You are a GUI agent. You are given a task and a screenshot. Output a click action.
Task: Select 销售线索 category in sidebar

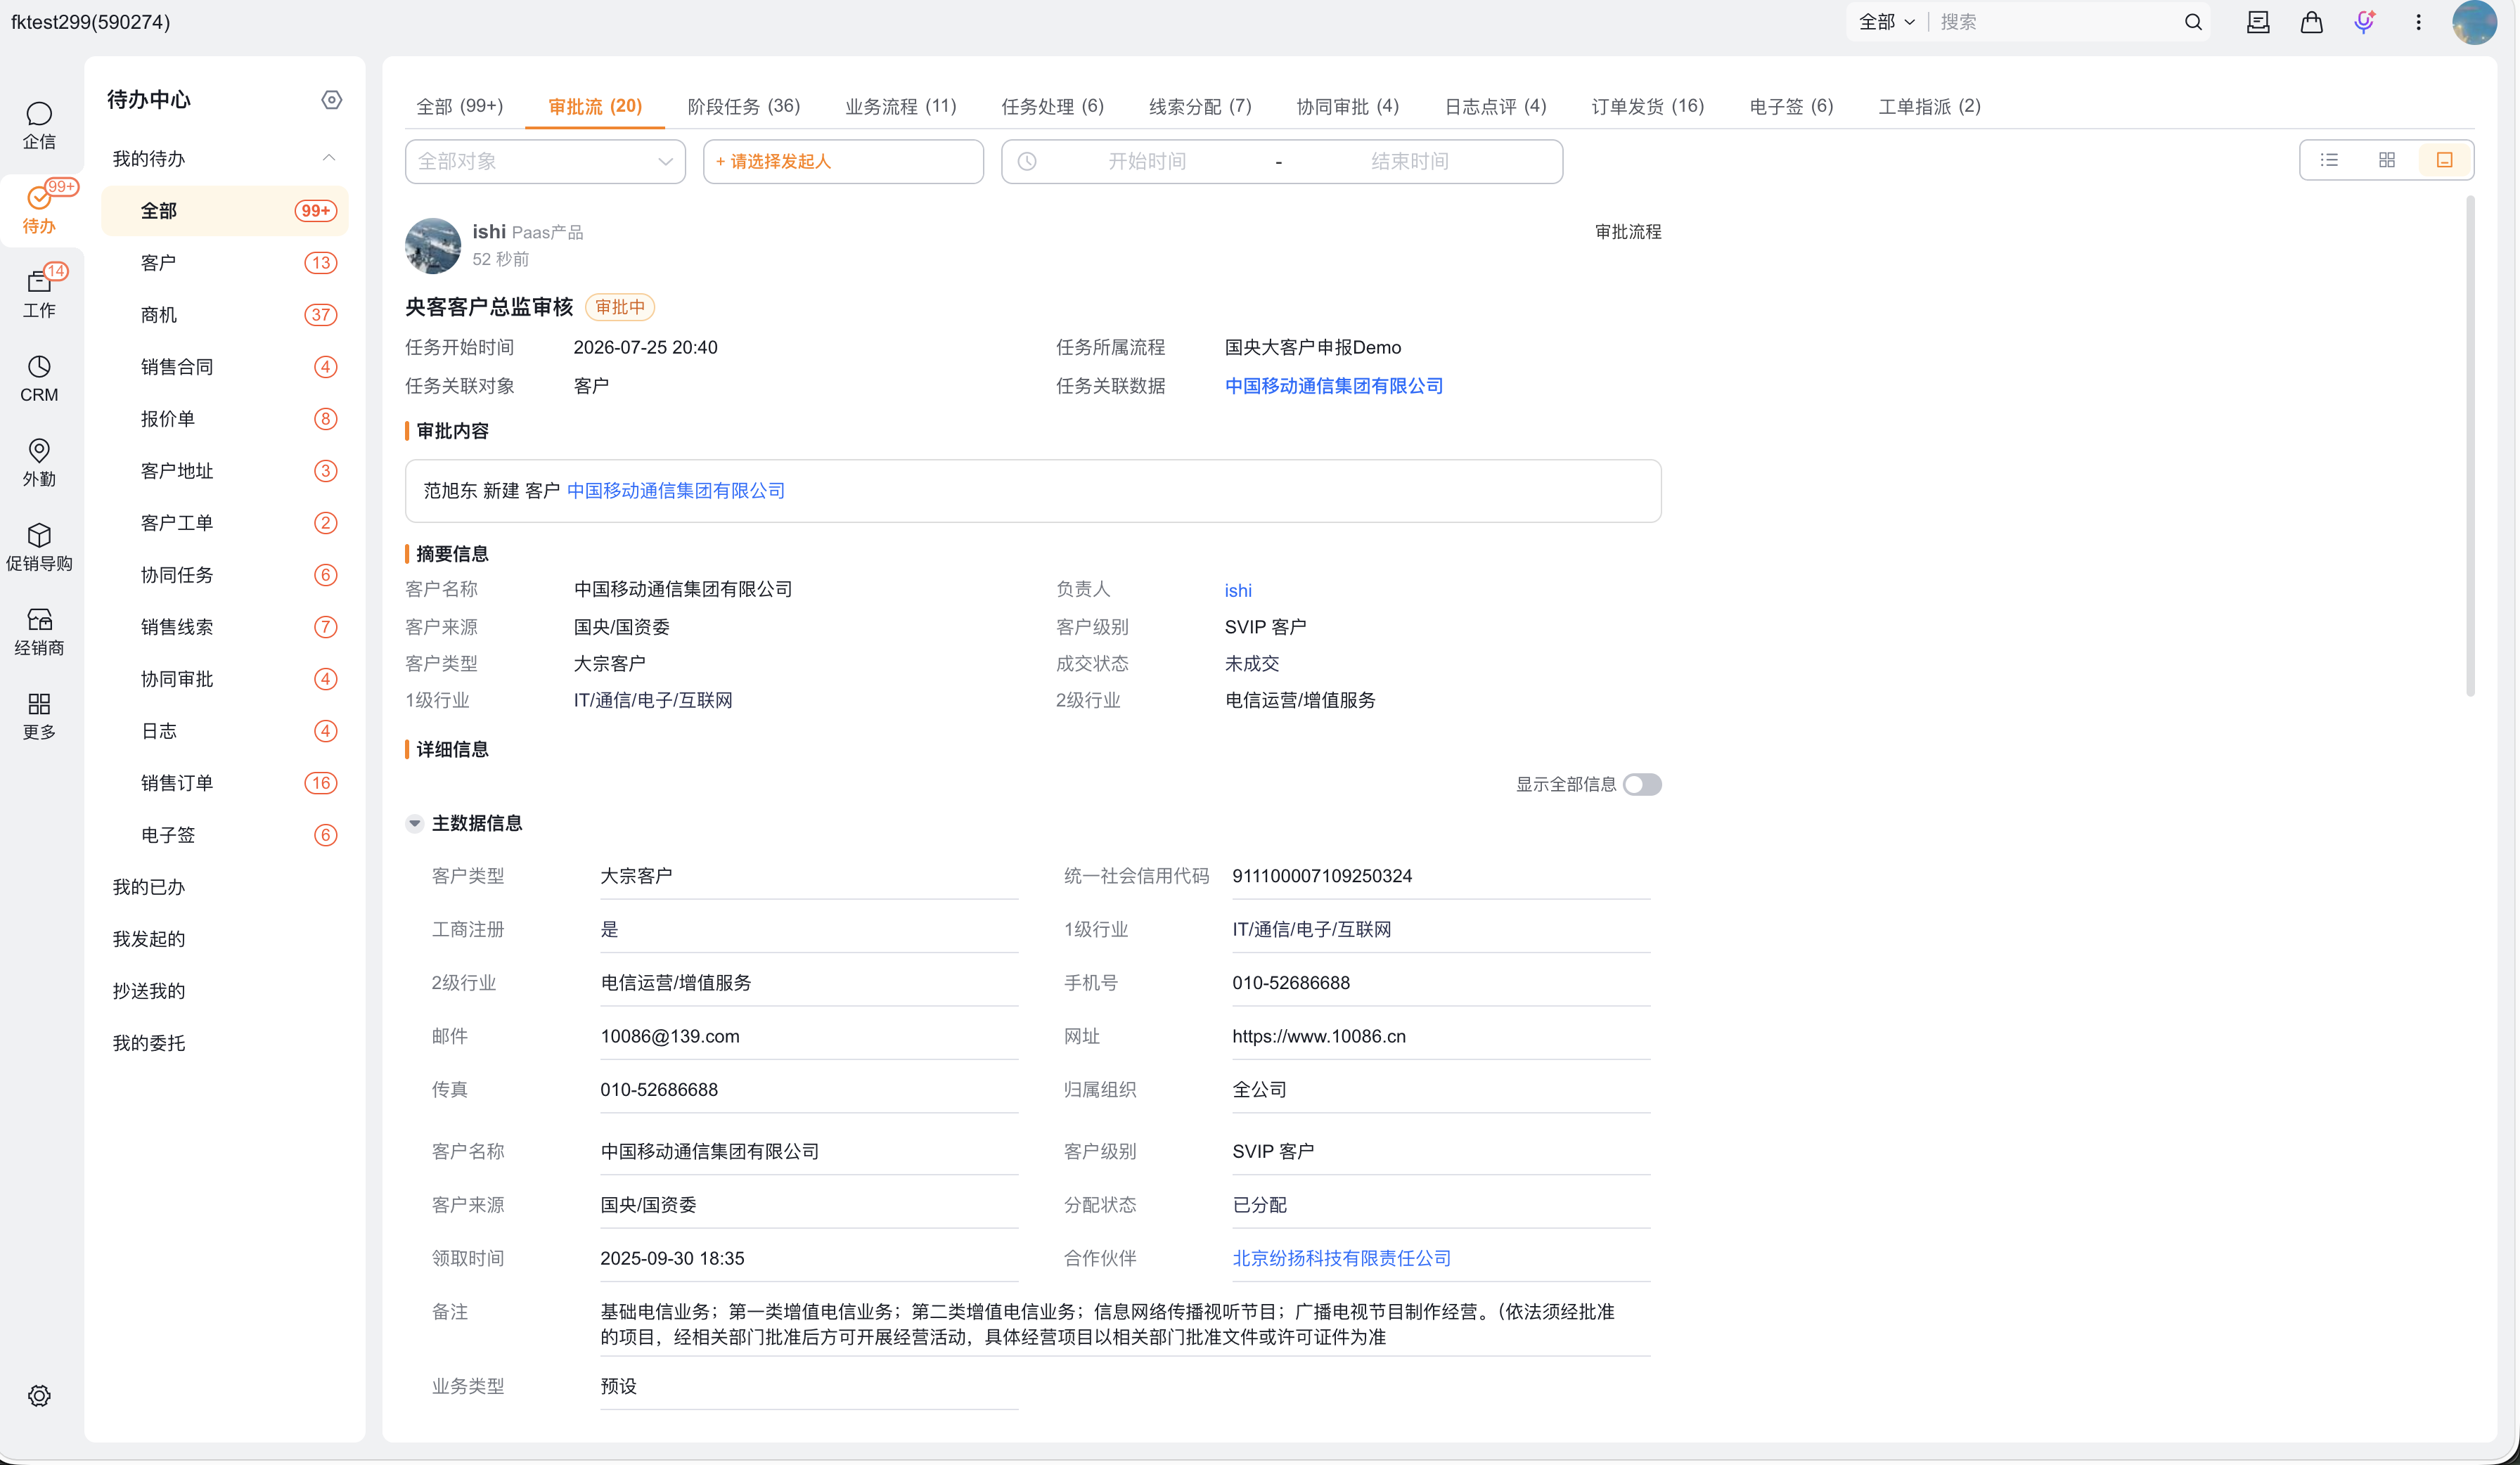(225, 627)
